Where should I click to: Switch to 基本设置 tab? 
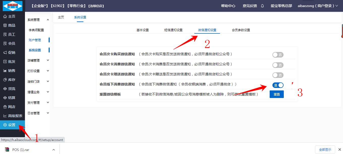[143, 30]
